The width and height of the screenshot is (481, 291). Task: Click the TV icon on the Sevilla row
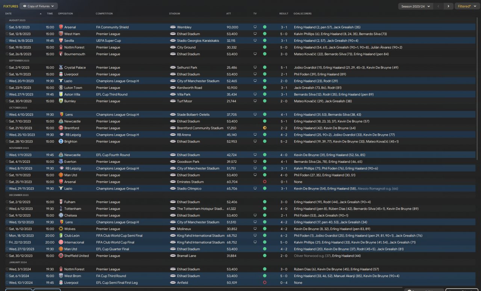(x=255, y=41)
